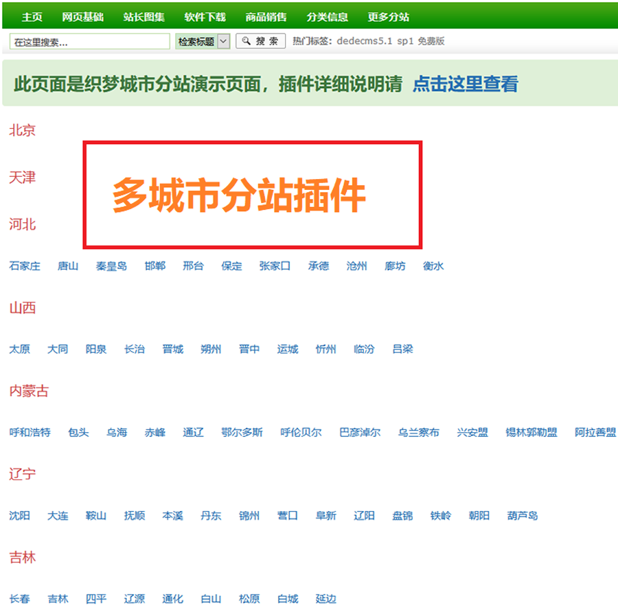618x609 pixels.
Task: Click the search input field
Action: 89,42
